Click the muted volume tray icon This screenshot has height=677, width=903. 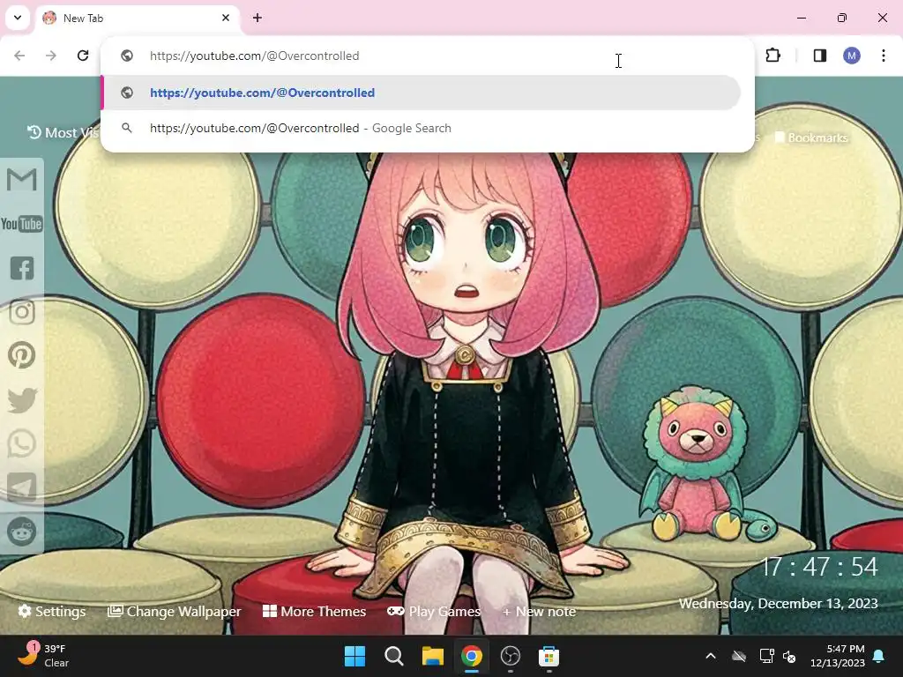789,656
